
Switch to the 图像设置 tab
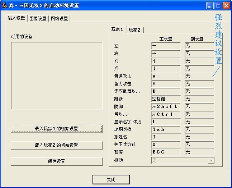click(x=38, y=18)
